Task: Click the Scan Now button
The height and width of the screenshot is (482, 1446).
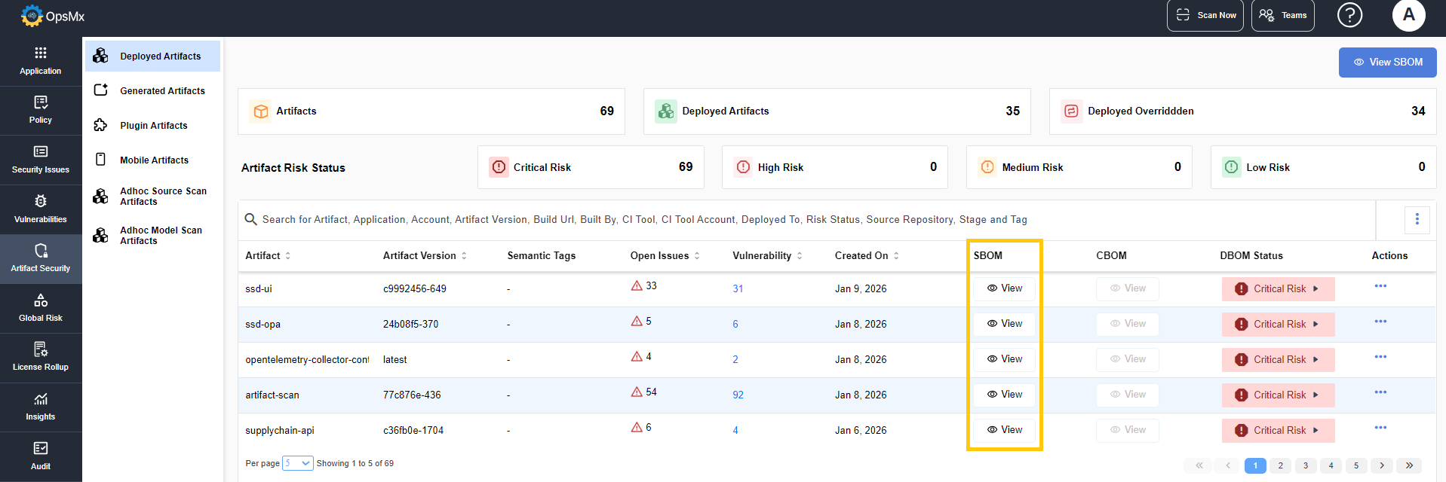Action: click(x=1205, y=15)
